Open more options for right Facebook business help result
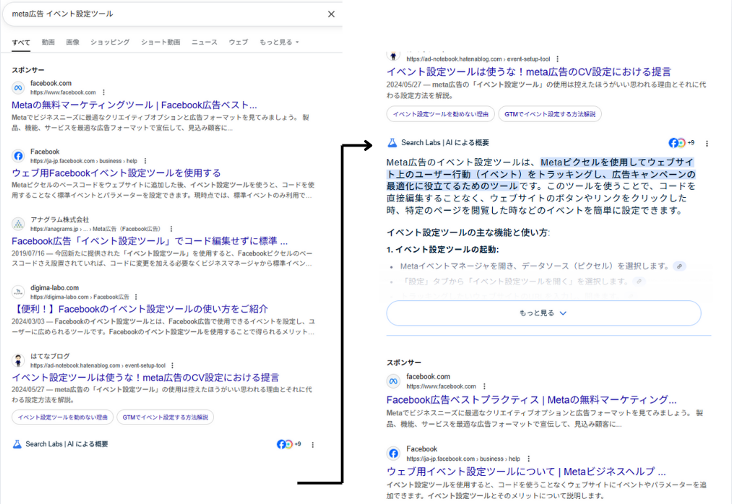The image size is (732, 504). coord(528,459)
